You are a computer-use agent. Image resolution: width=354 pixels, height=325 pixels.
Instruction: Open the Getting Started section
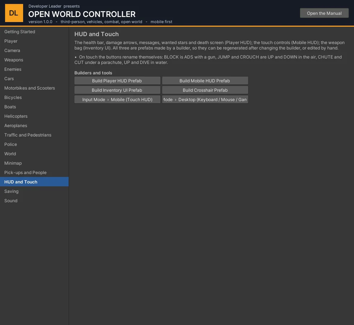(x=34, y=32)
